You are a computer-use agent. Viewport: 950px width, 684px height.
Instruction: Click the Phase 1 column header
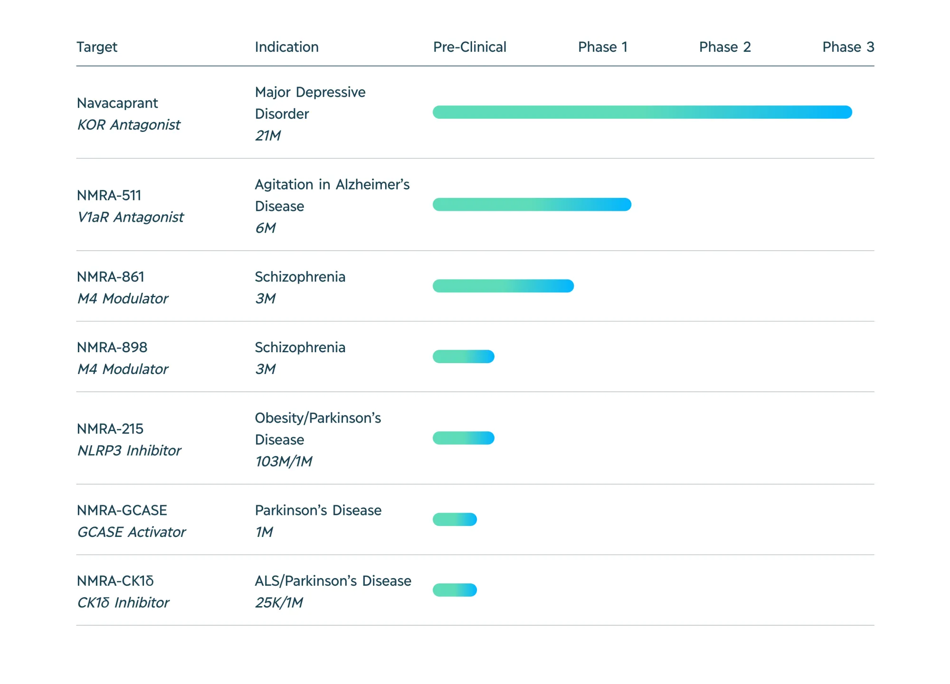point(602,47)
